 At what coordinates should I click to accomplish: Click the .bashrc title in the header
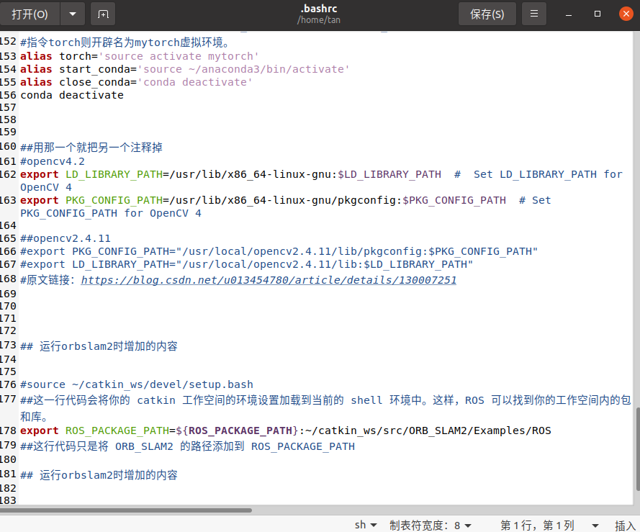[x=319, y=8]
